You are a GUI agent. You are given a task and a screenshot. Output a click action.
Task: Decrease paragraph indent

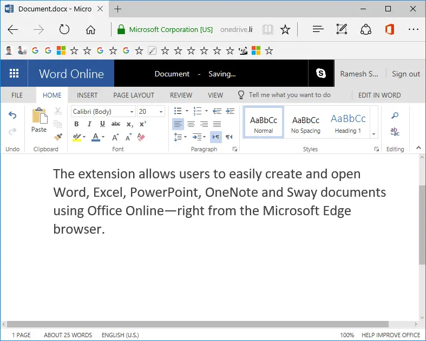coord(217,111)
